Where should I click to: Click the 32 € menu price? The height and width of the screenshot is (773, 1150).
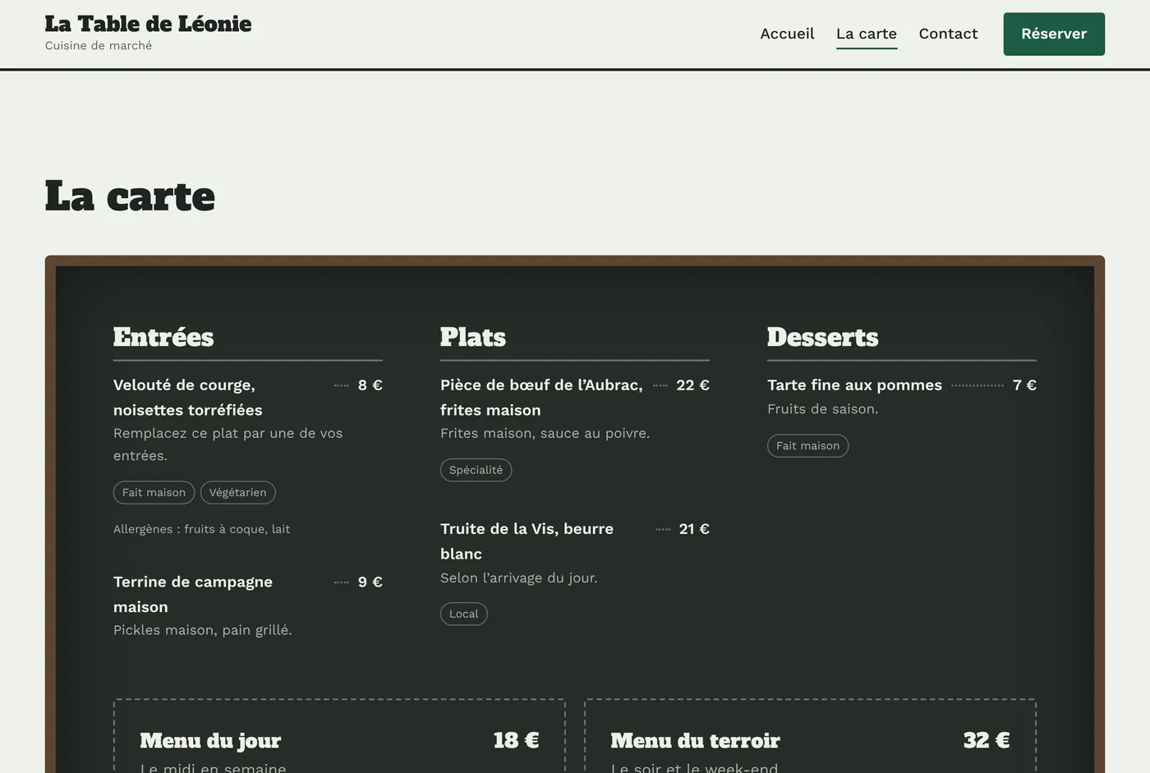[987, 740]
